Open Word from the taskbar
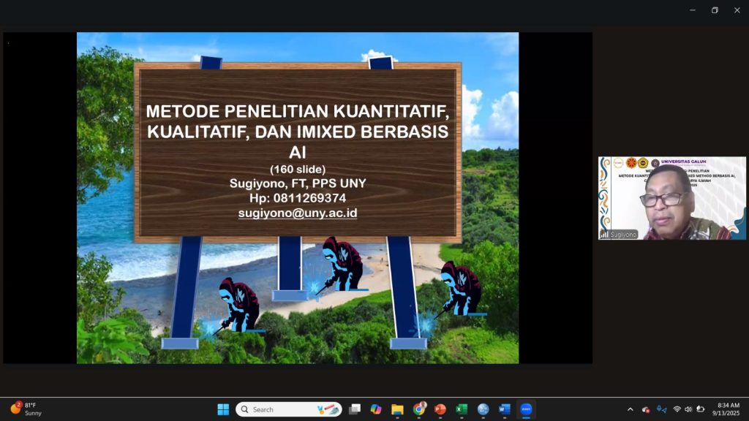 (504, 409)
